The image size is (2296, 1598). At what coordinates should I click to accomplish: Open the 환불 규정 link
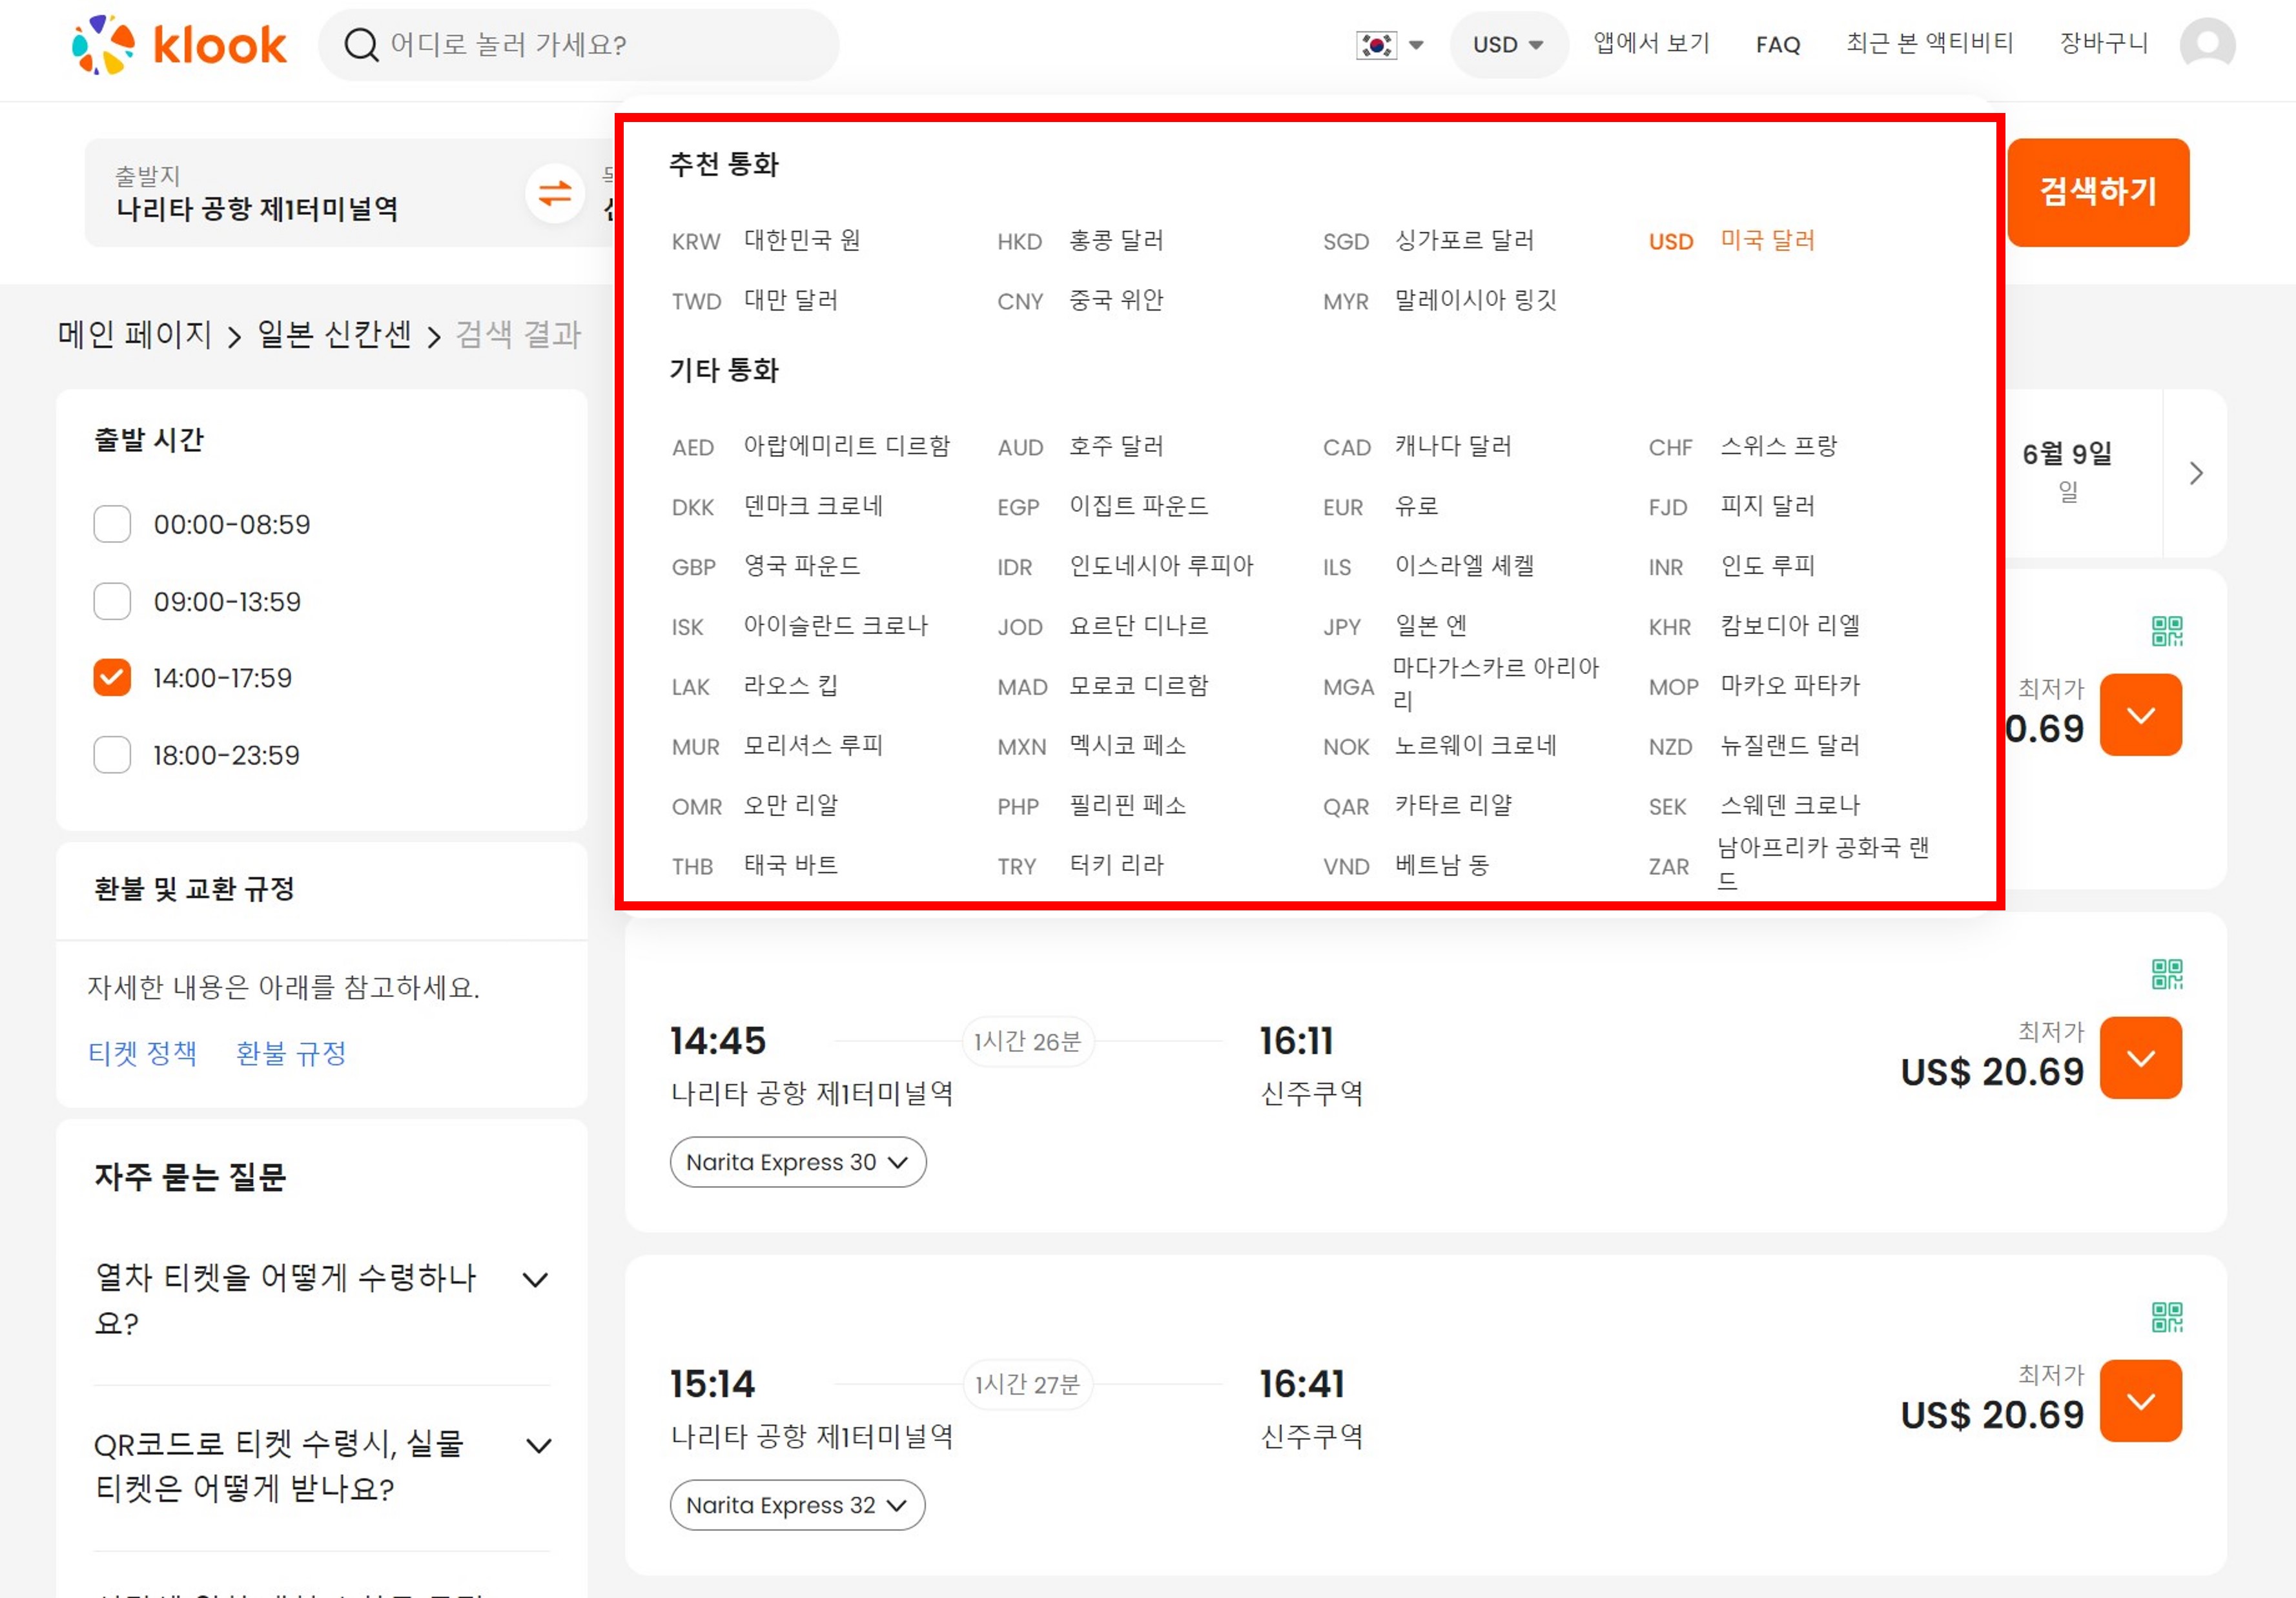click(x=291, y=1053)
